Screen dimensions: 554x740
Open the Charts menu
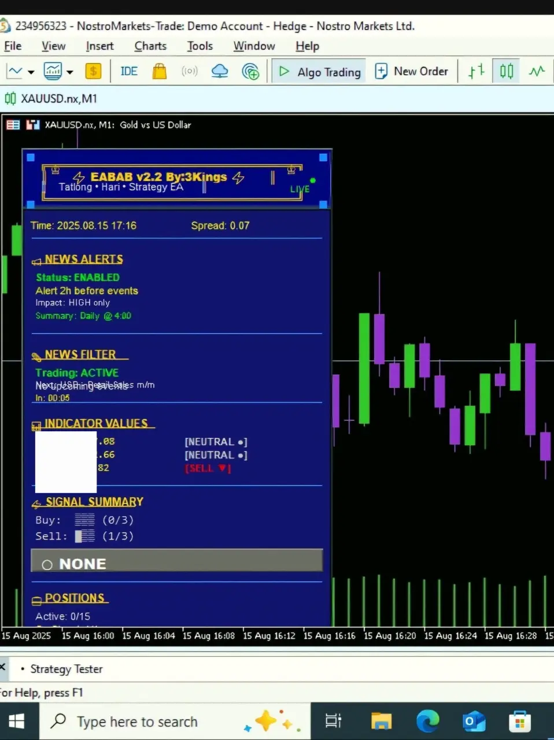tap(150, 46)
